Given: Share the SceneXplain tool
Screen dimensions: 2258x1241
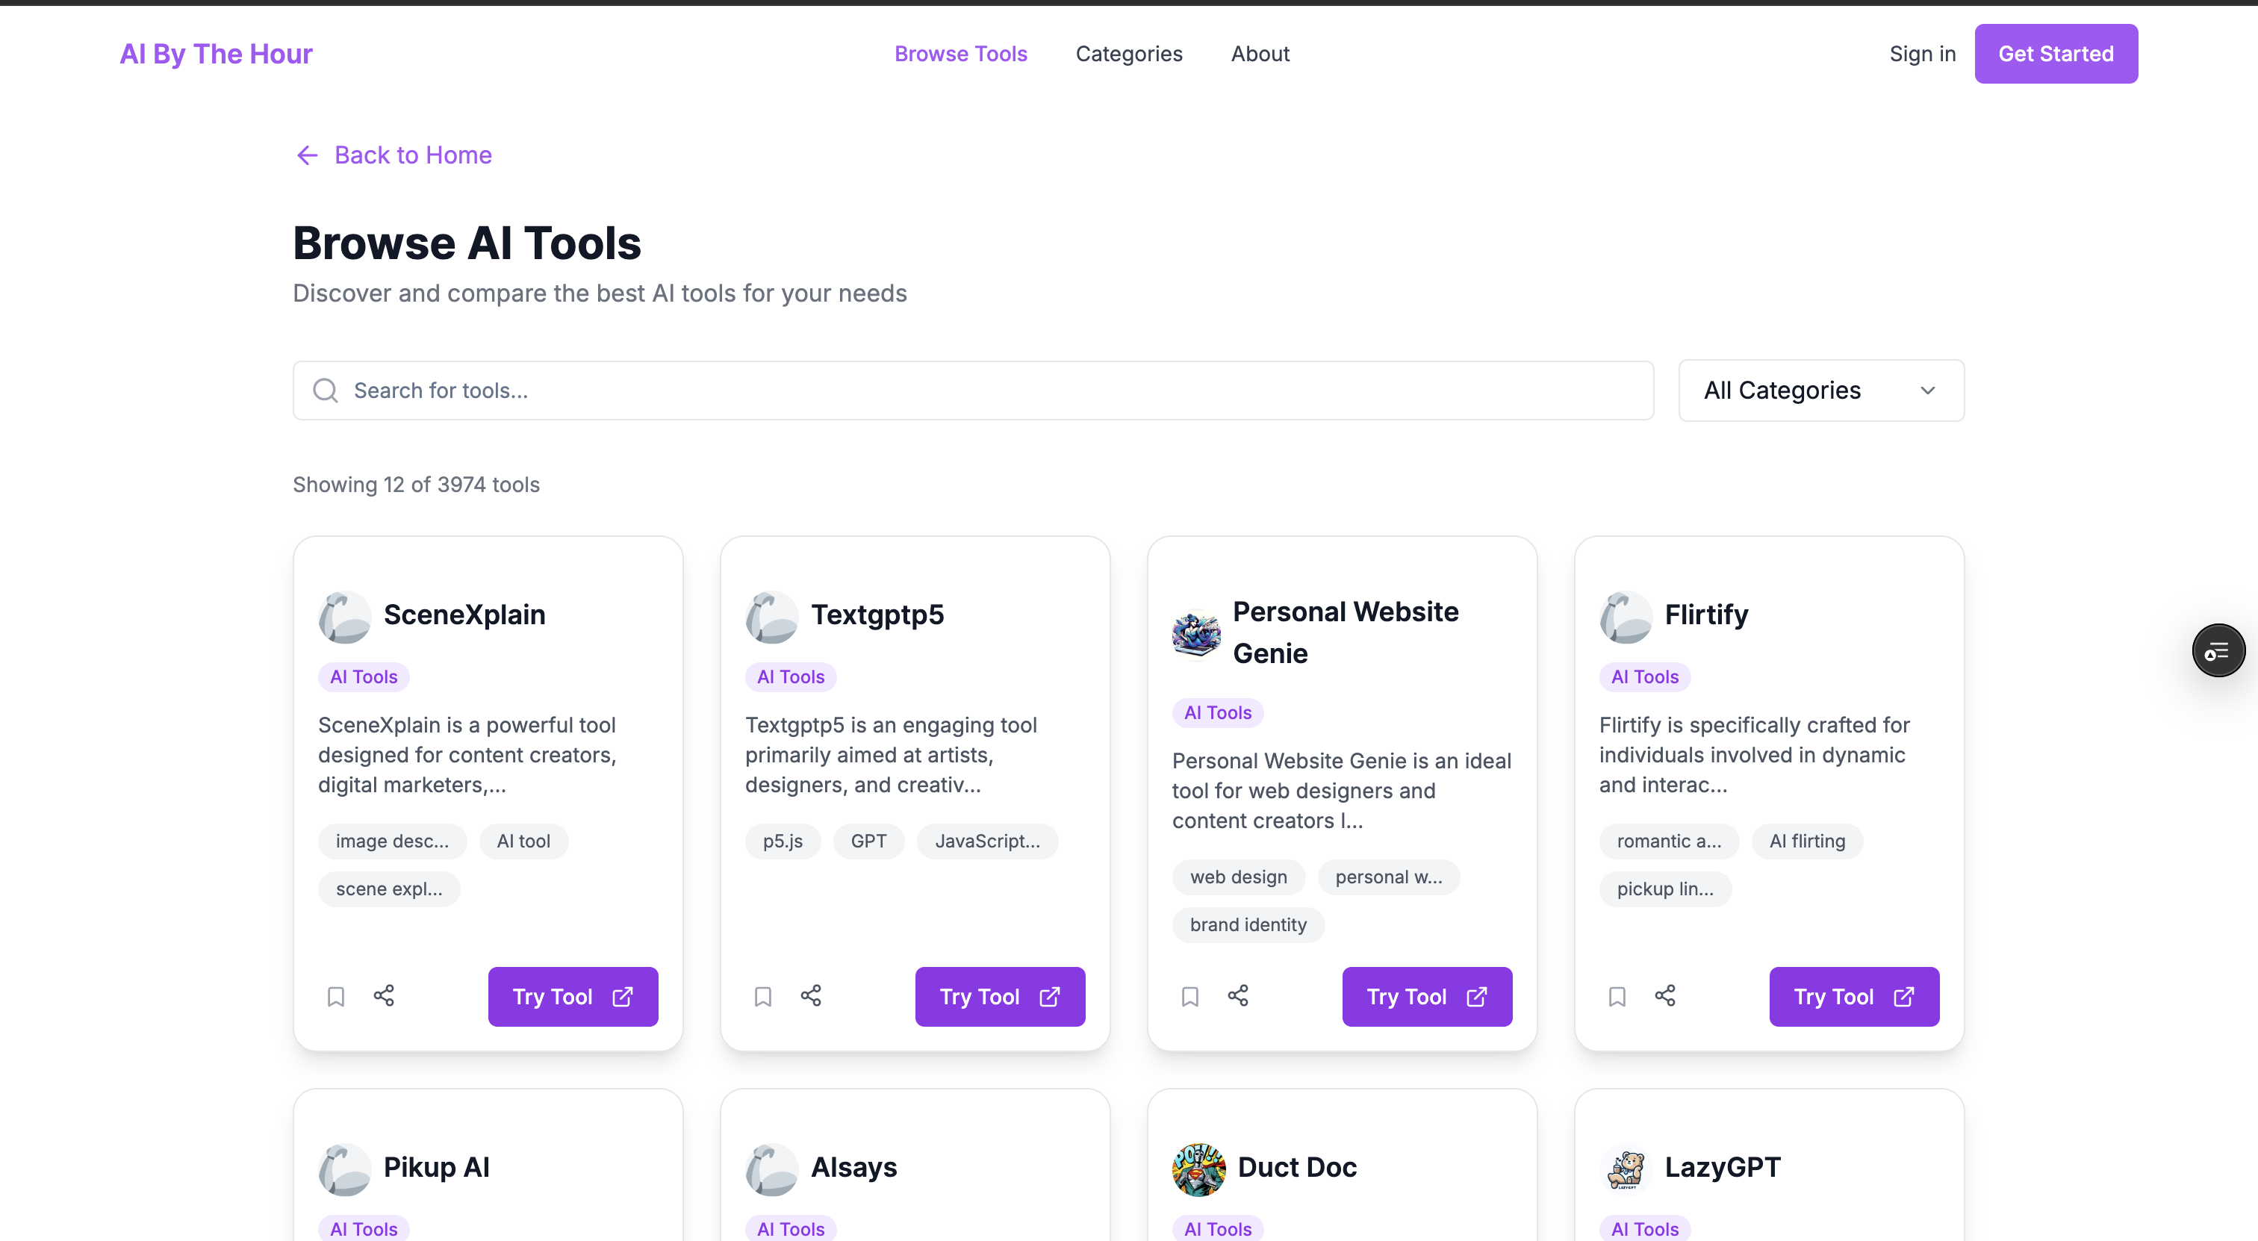Looking at the screenshot, I should [384, 995].
